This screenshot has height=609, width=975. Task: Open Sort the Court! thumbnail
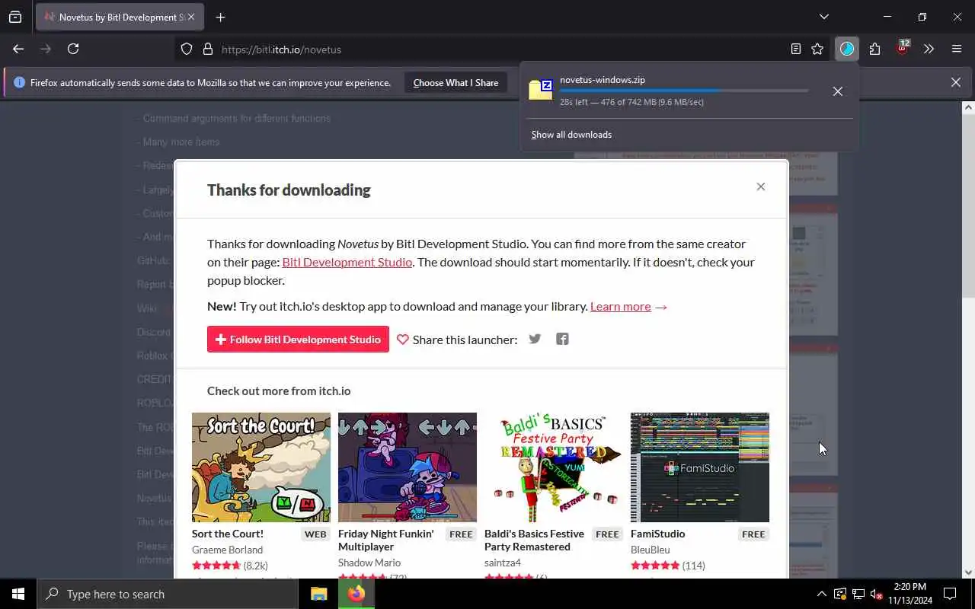click(261, 467)
